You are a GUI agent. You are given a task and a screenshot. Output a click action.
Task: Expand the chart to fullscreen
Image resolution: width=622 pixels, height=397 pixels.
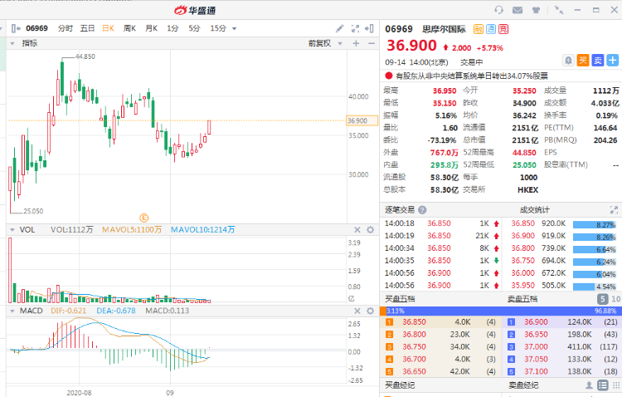tap(355, 28)
